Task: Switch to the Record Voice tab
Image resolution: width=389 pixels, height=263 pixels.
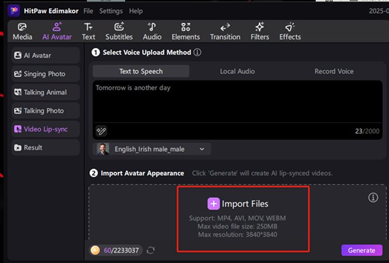Action: 334,71
